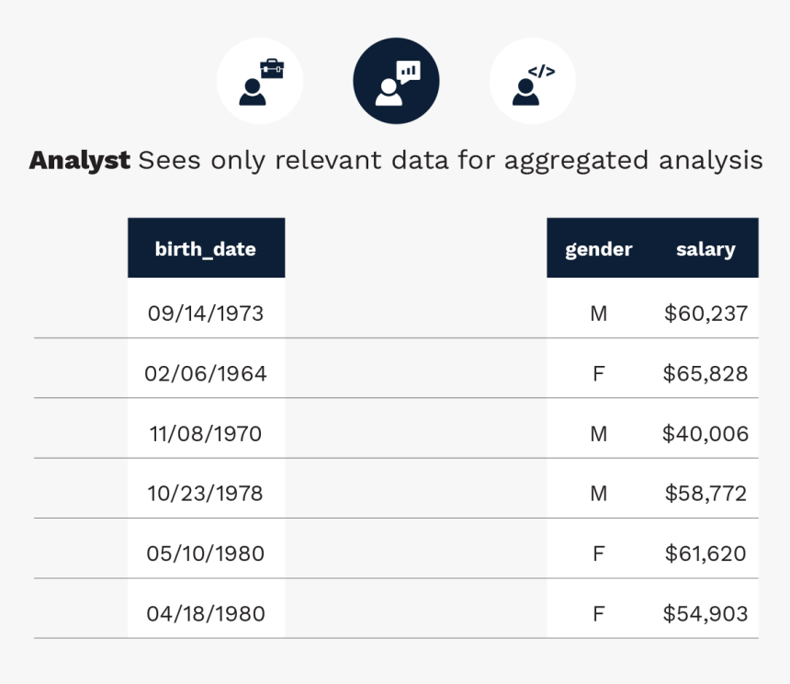The width and height of the screenshot is (790, 684).
Task: Select birth date 10/23/1978 cell
Action: (x=206, y=494)
